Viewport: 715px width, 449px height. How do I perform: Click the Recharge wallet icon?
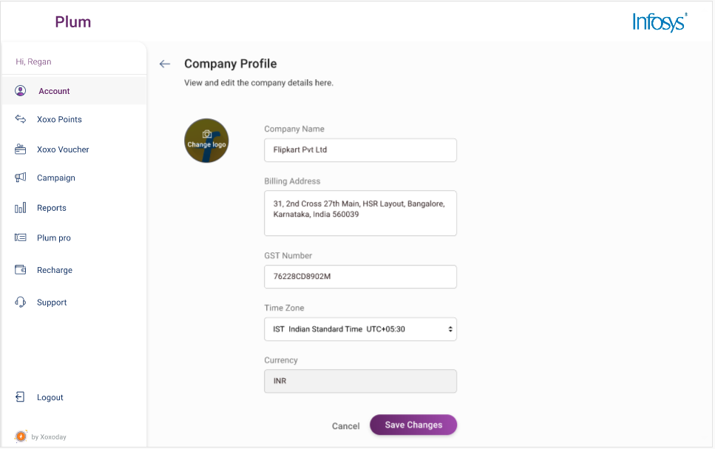[x=21, y=270]
